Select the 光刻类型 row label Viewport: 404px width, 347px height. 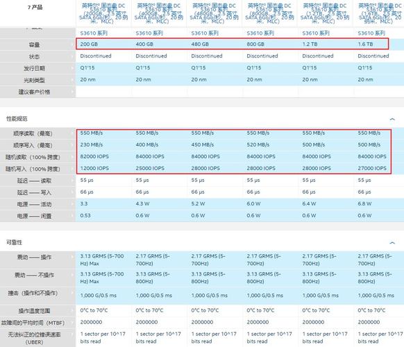[x=34, y=81]
